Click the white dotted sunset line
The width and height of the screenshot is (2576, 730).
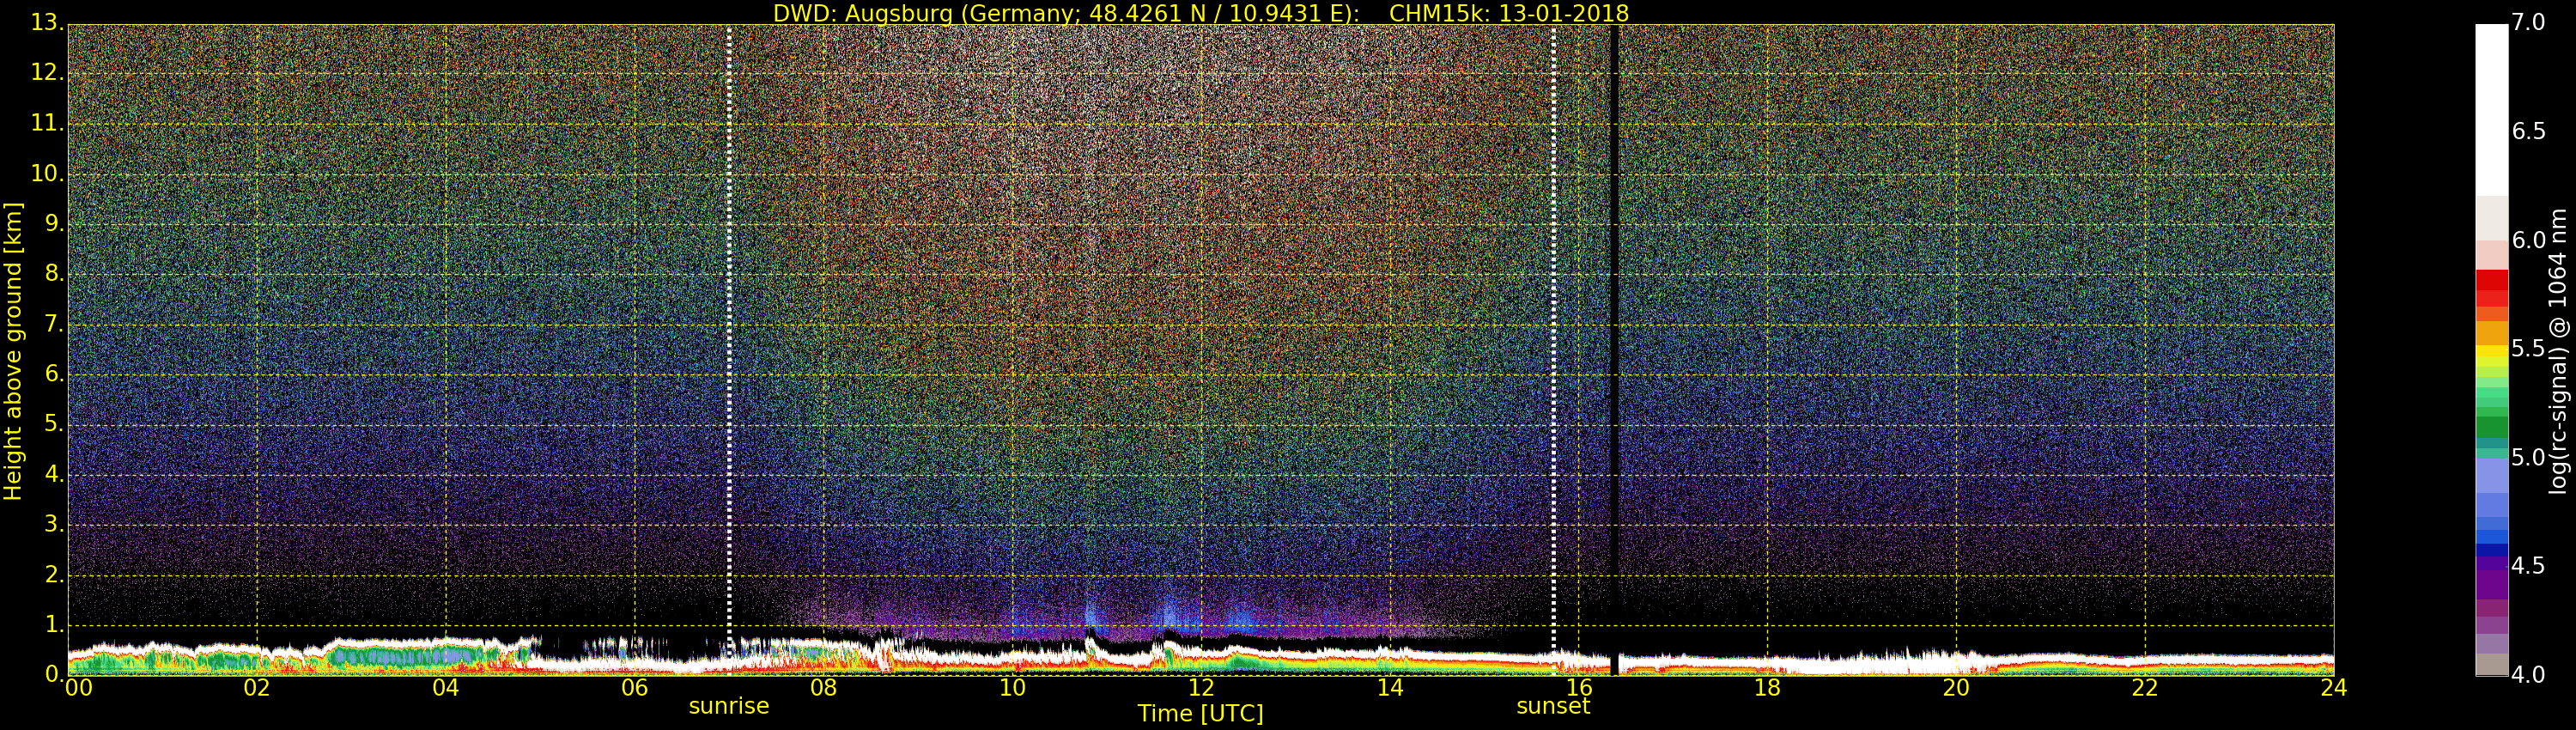coord(1553,300)
